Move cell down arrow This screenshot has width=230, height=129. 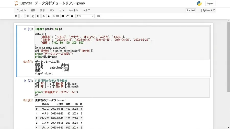[49, 16]
